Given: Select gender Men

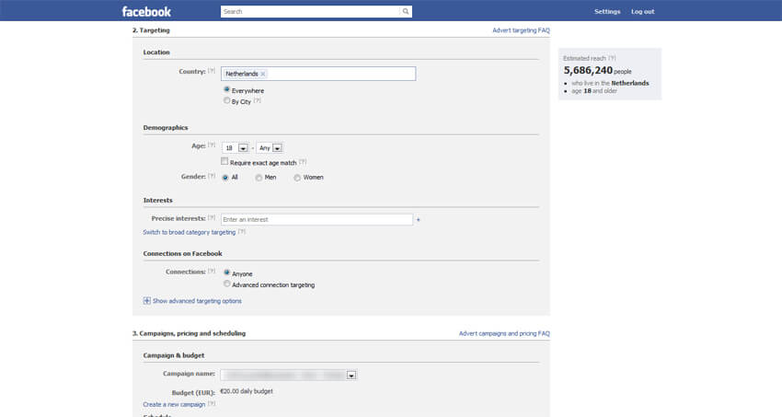Looking at the screenshot, I should [x=259, y=178].
